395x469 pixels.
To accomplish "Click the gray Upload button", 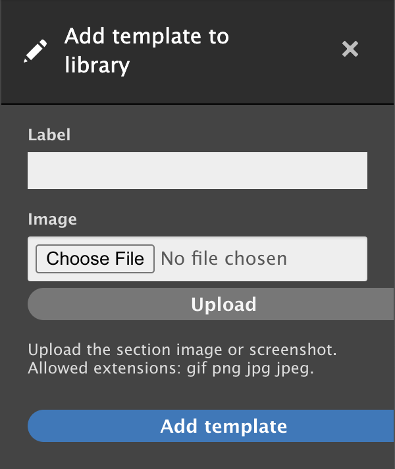I will [223, 304].
